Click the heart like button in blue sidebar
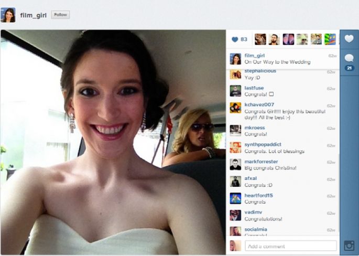 [349, 39]
